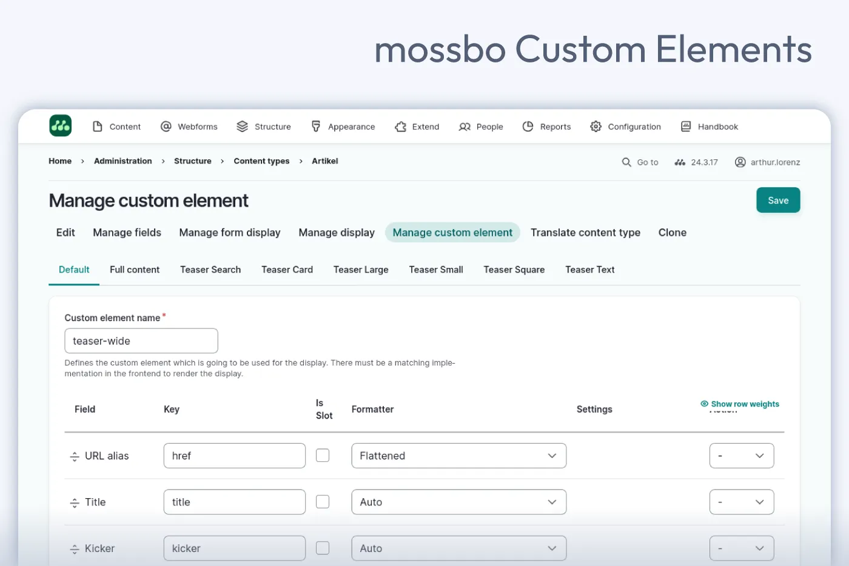
Task: Click the arthur.lorenz user avatar icon
Action: click(740, 162)
